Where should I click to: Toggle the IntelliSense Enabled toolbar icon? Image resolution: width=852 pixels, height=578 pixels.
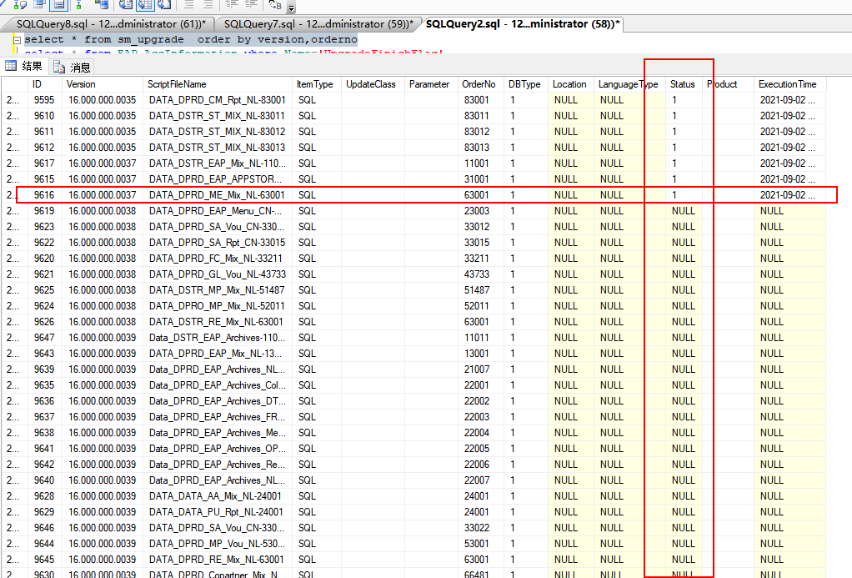pos(58,4)
